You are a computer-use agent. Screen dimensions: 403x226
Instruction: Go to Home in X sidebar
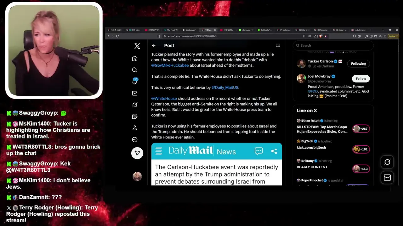tap(135, 58)
